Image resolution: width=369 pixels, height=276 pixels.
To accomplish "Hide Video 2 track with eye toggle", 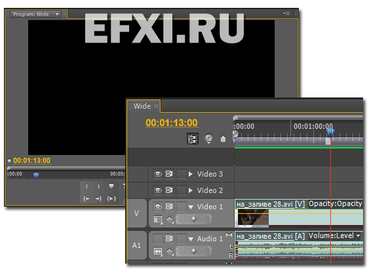I will (158, 190).
